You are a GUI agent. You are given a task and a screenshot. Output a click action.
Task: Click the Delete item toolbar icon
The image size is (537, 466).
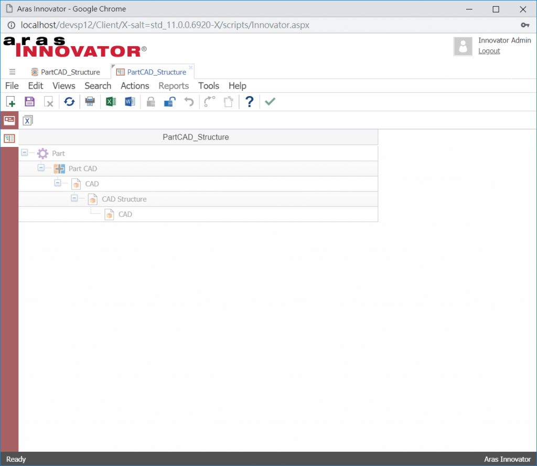pos(49,102)
